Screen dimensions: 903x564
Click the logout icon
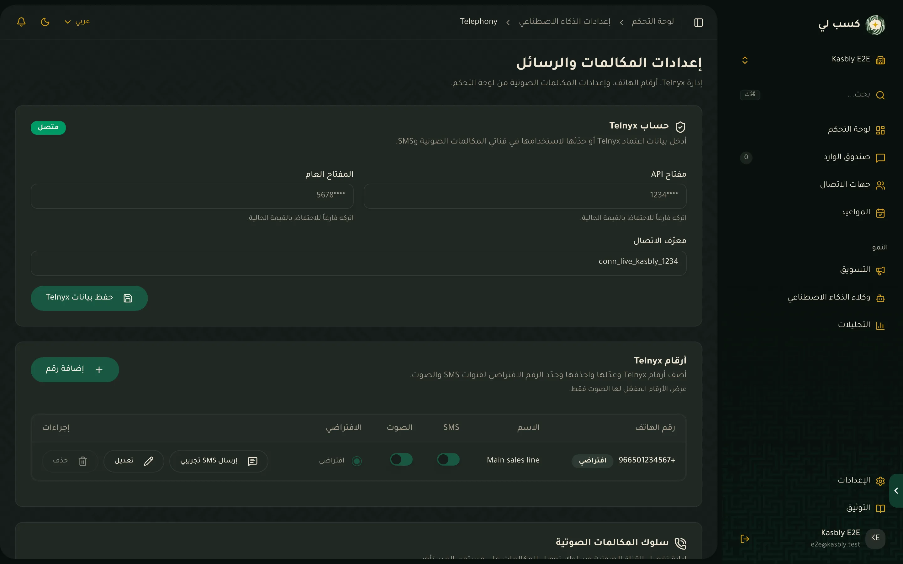[x=745, y=539]
